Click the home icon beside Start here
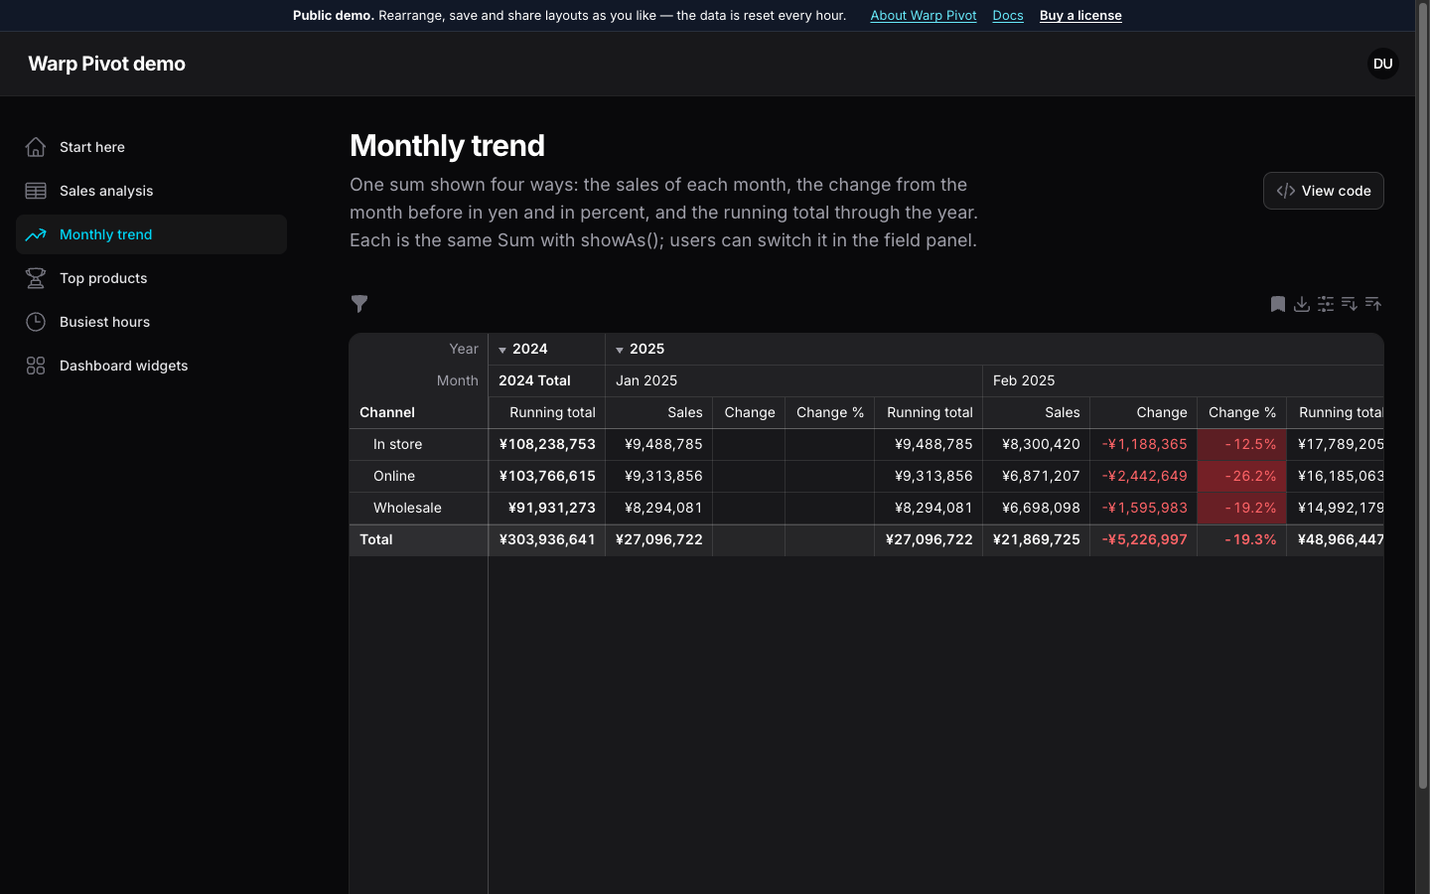Viewport: 1430px width, 894px height. [x=36, y=147]
